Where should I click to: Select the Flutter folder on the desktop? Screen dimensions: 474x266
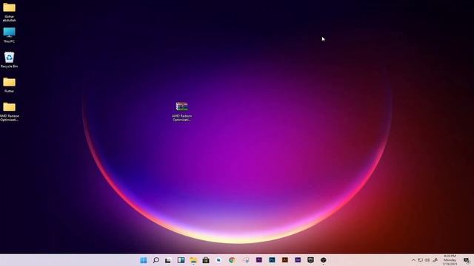[9, 85]
